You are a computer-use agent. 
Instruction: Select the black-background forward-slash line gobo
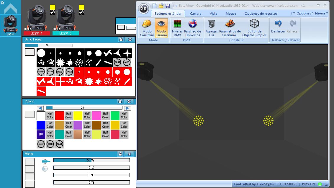click(99, 63)
